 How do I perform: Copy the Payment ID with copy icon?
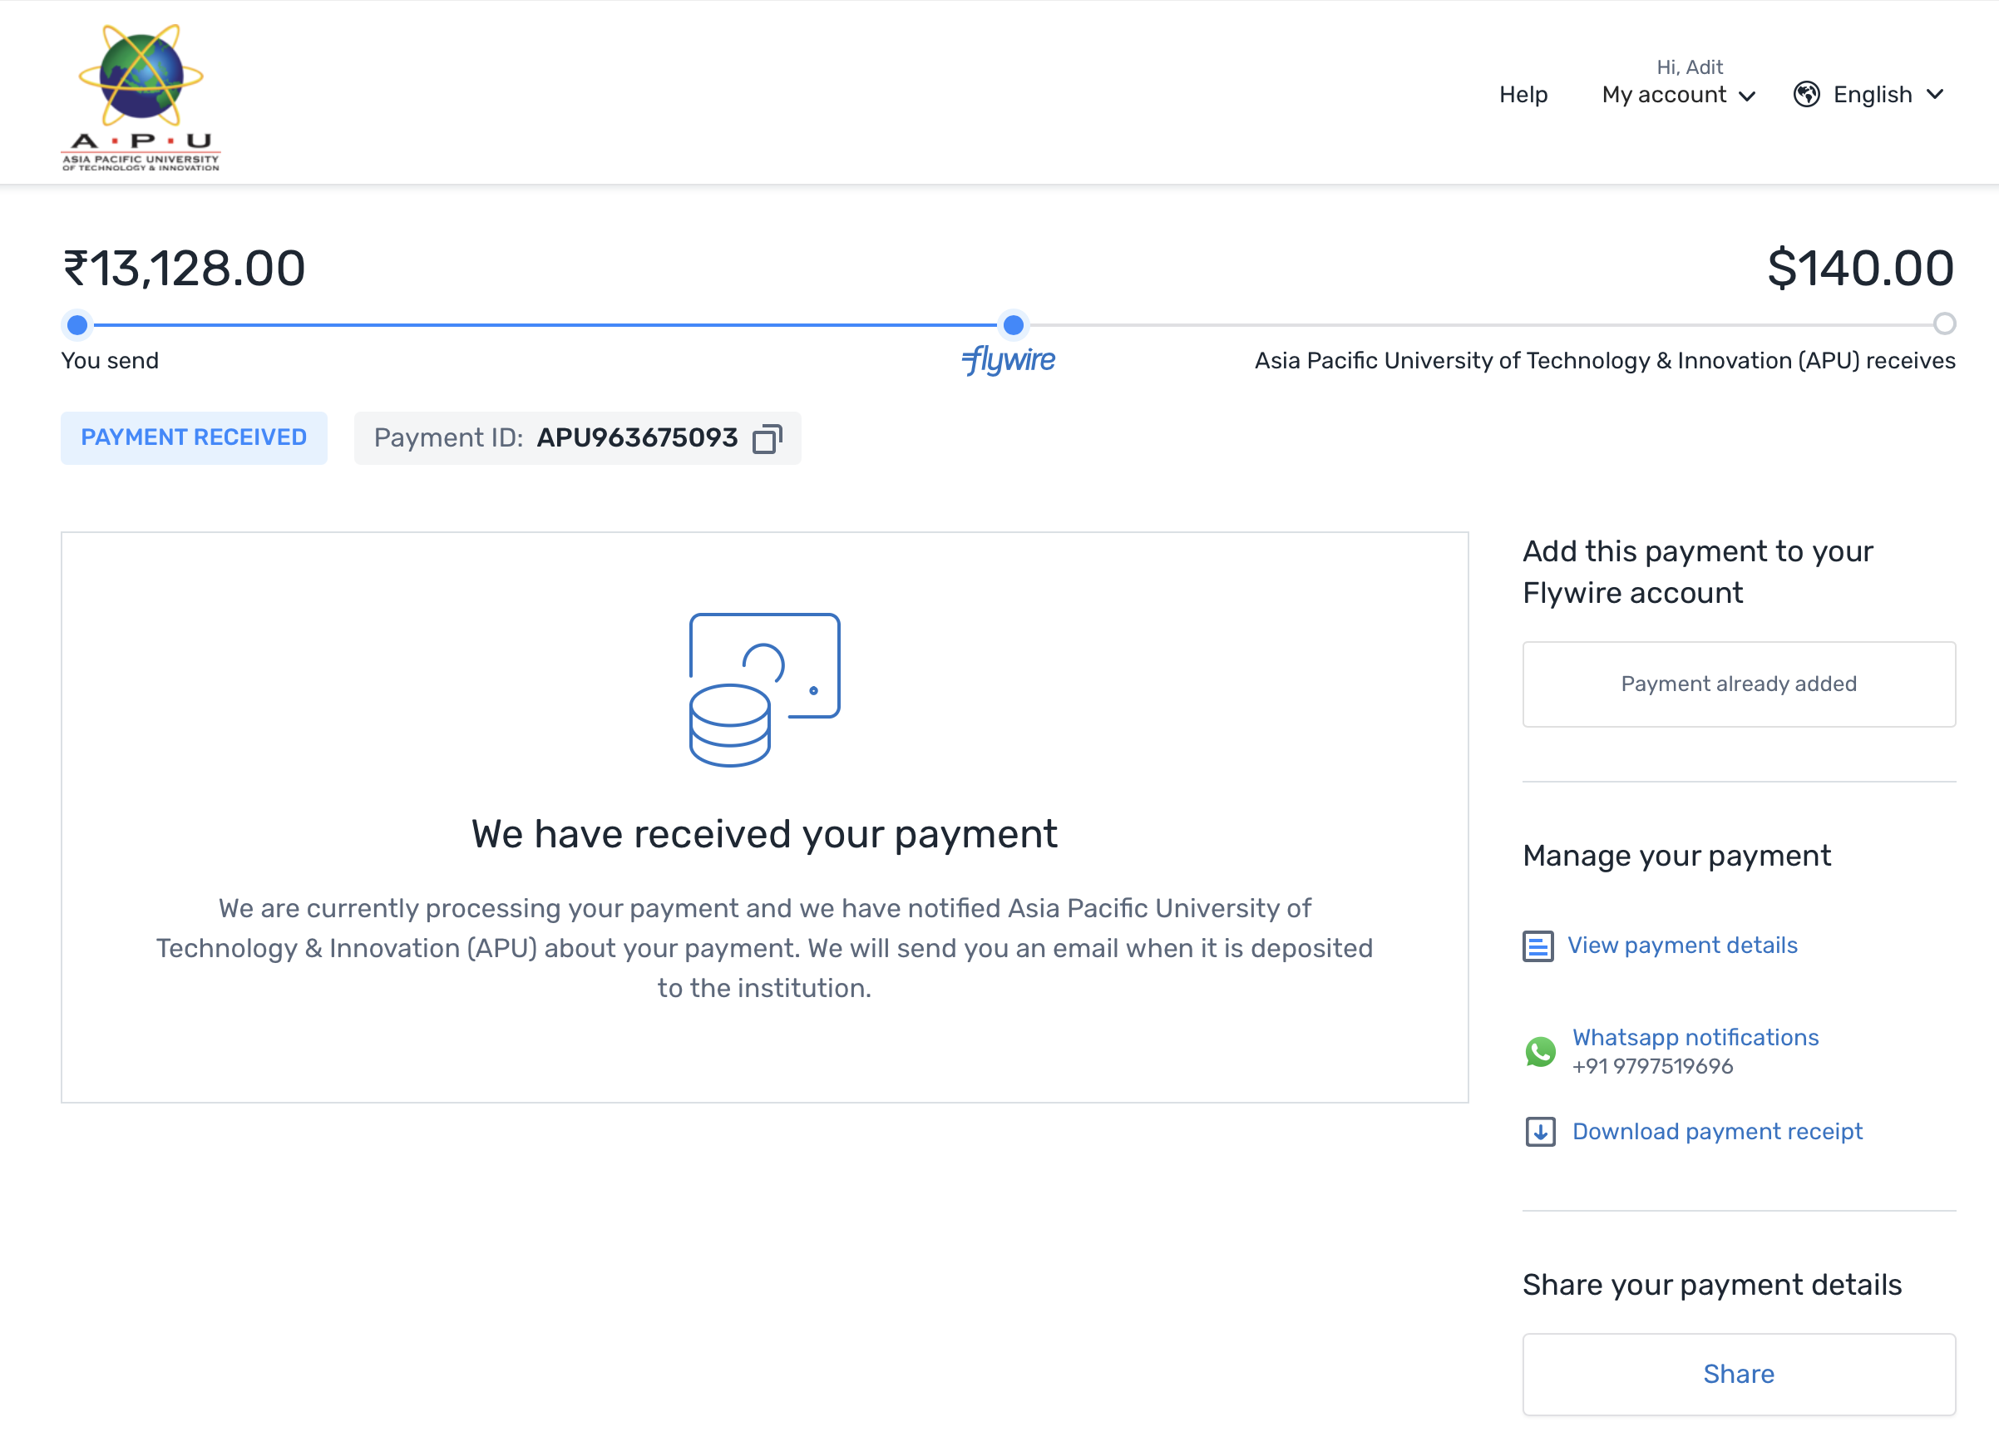point(767,438)
